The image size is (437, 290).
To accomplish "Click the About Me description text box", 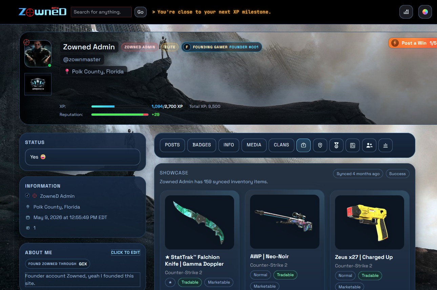I will 83,280.
